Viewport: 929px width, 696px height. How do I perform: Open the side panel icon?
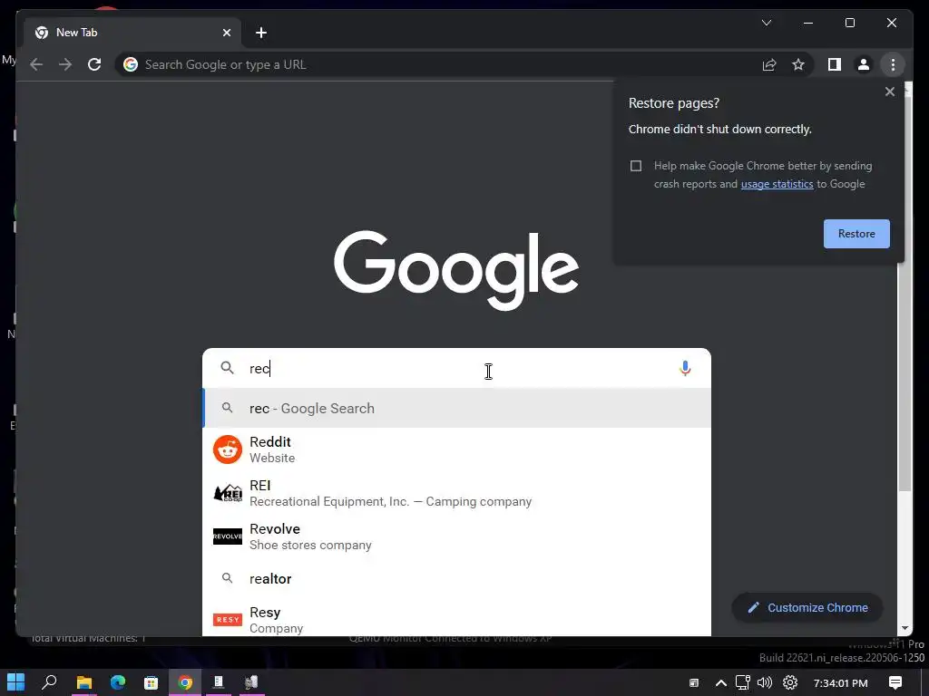(x=835, y=64)
